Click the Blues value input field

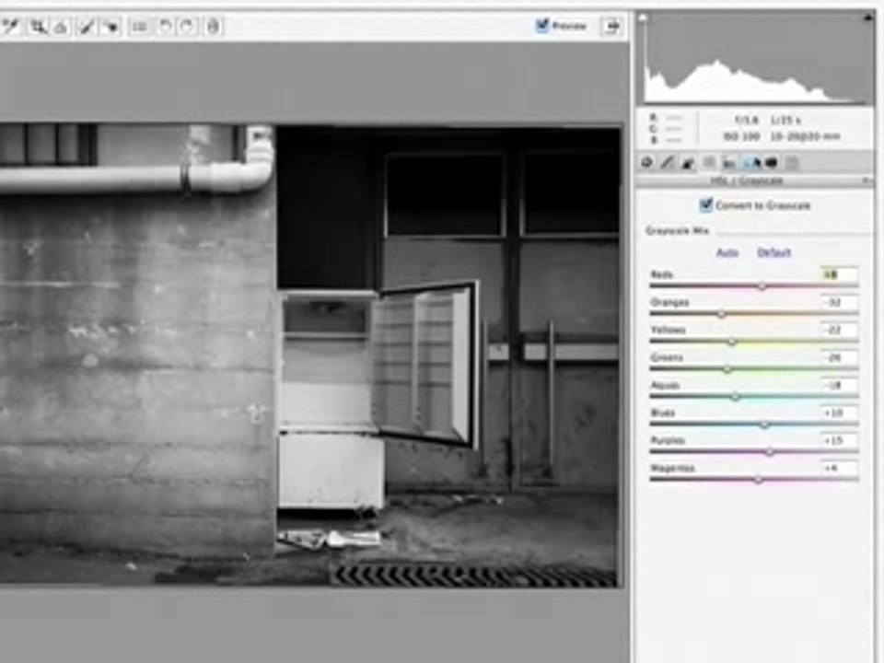(840, 413)
